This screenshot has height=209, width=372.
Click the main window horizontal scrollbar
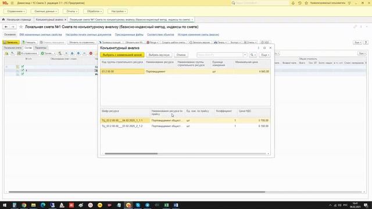click(x=137, y=192)
